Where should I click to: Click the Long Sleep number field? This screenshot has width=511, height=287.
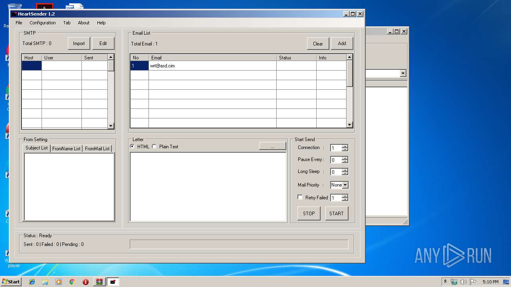[336, 172]
